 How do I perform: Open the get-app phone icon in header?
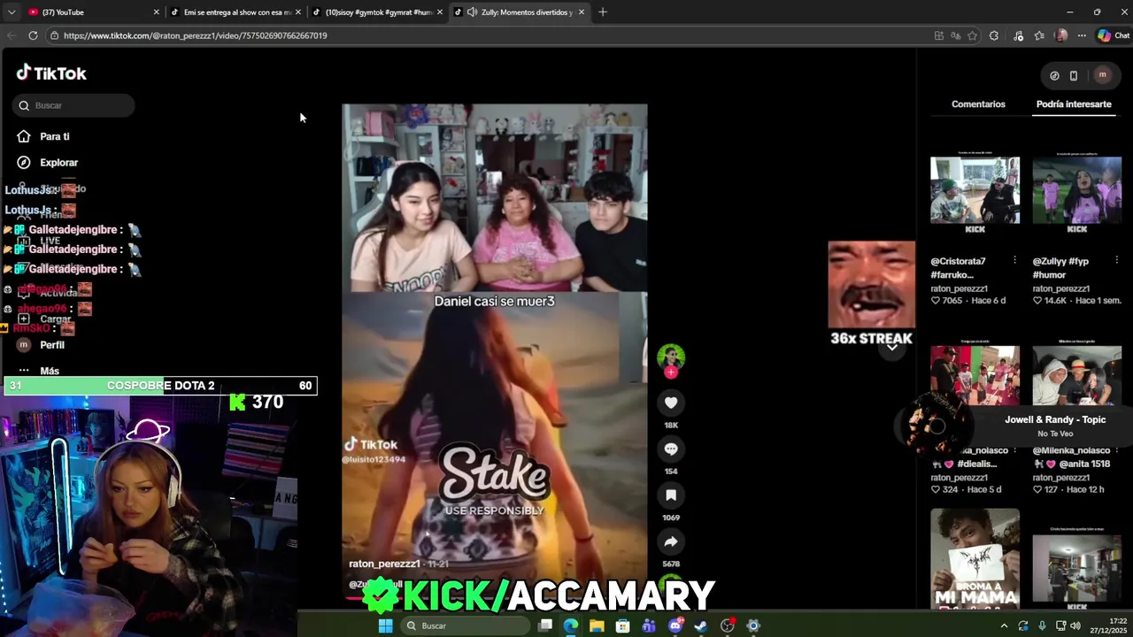1074,76
